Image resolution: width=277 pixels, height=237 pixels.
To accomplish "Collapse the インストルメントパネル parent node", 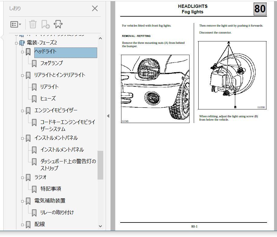I will coord(22,138).
